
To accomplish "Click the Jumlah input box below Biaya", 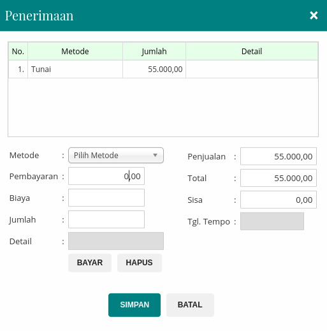I will pos(106,219).
